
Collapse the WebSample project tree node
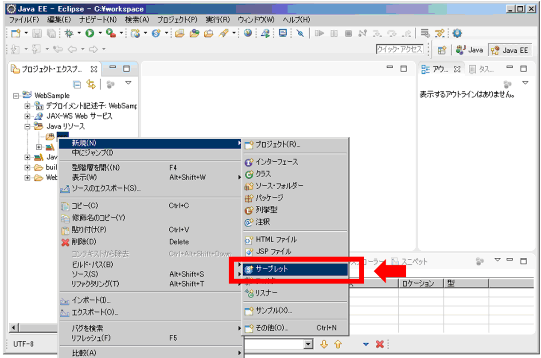click(16, 96)
